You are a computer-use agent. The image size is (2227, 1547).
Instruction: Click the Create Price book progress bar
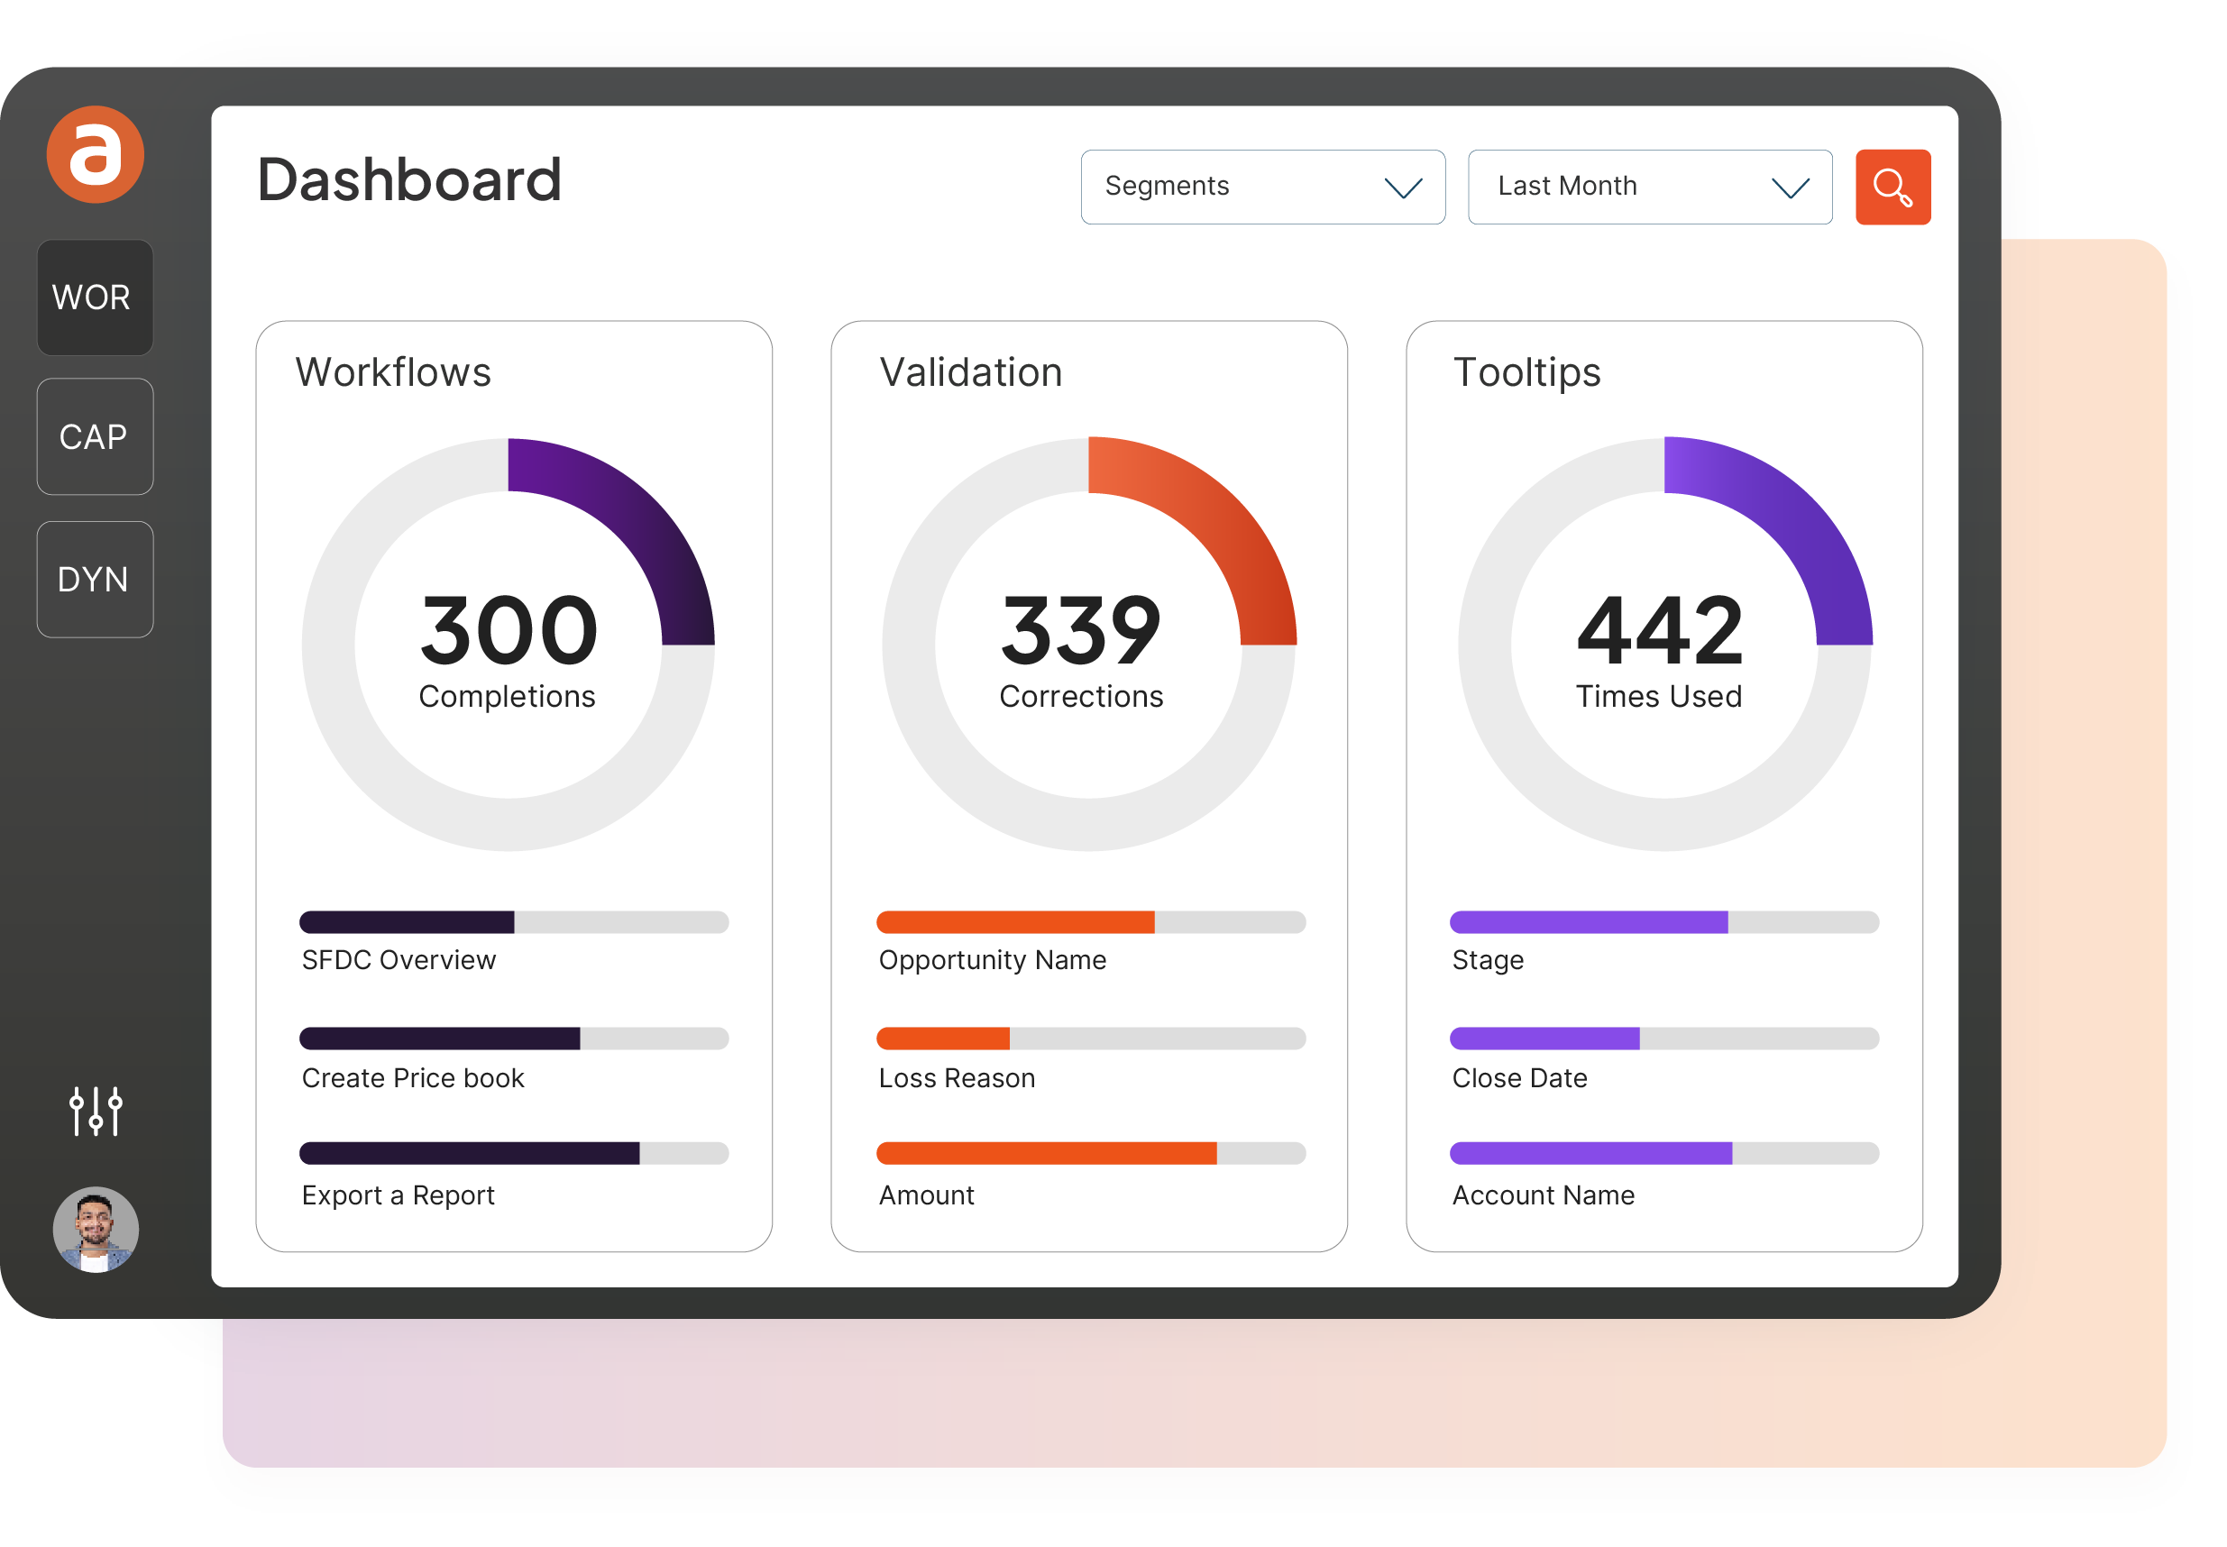click(513, 1037)
